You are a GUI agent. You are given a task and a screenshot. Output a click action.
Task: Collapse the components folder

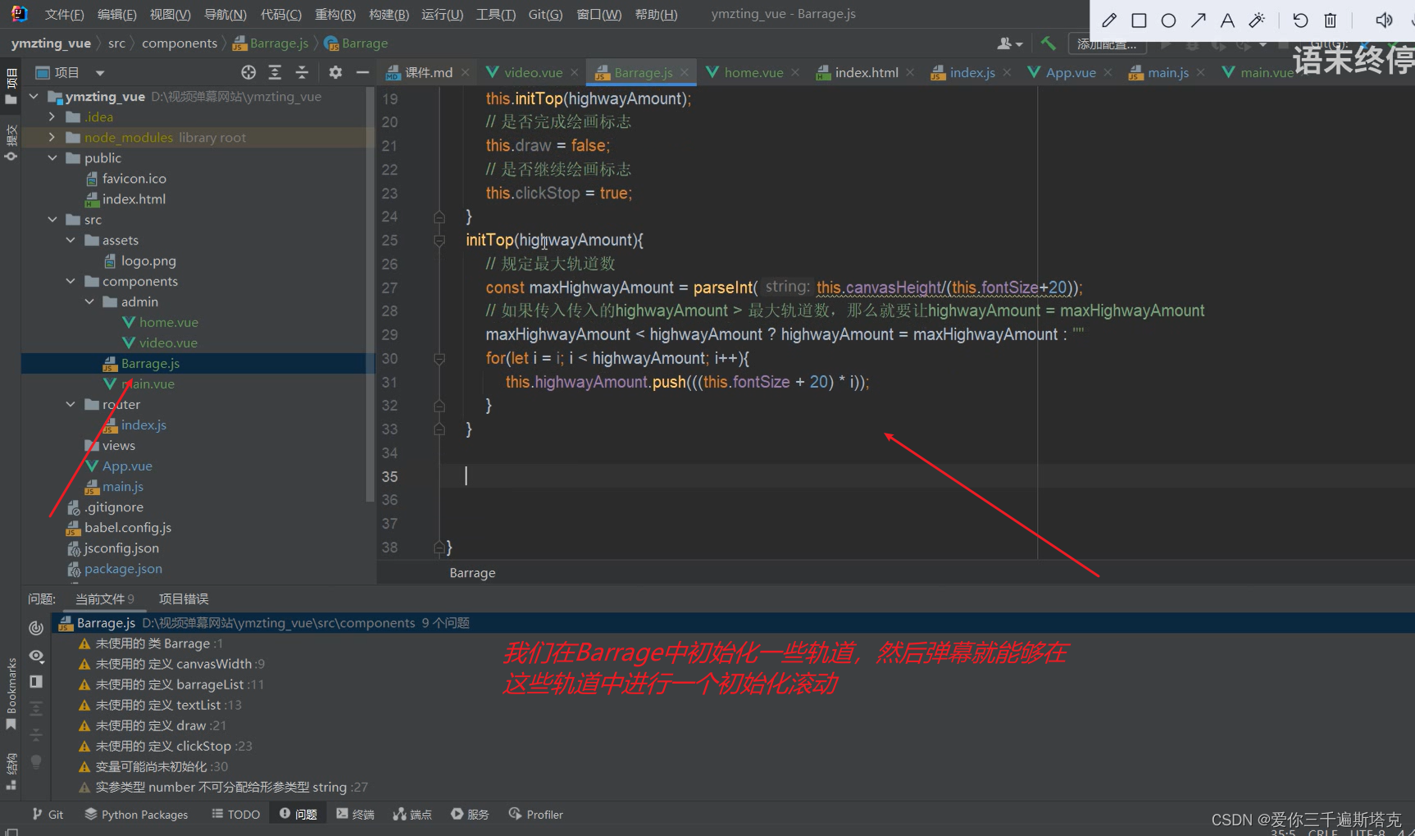tap(71, 281)
